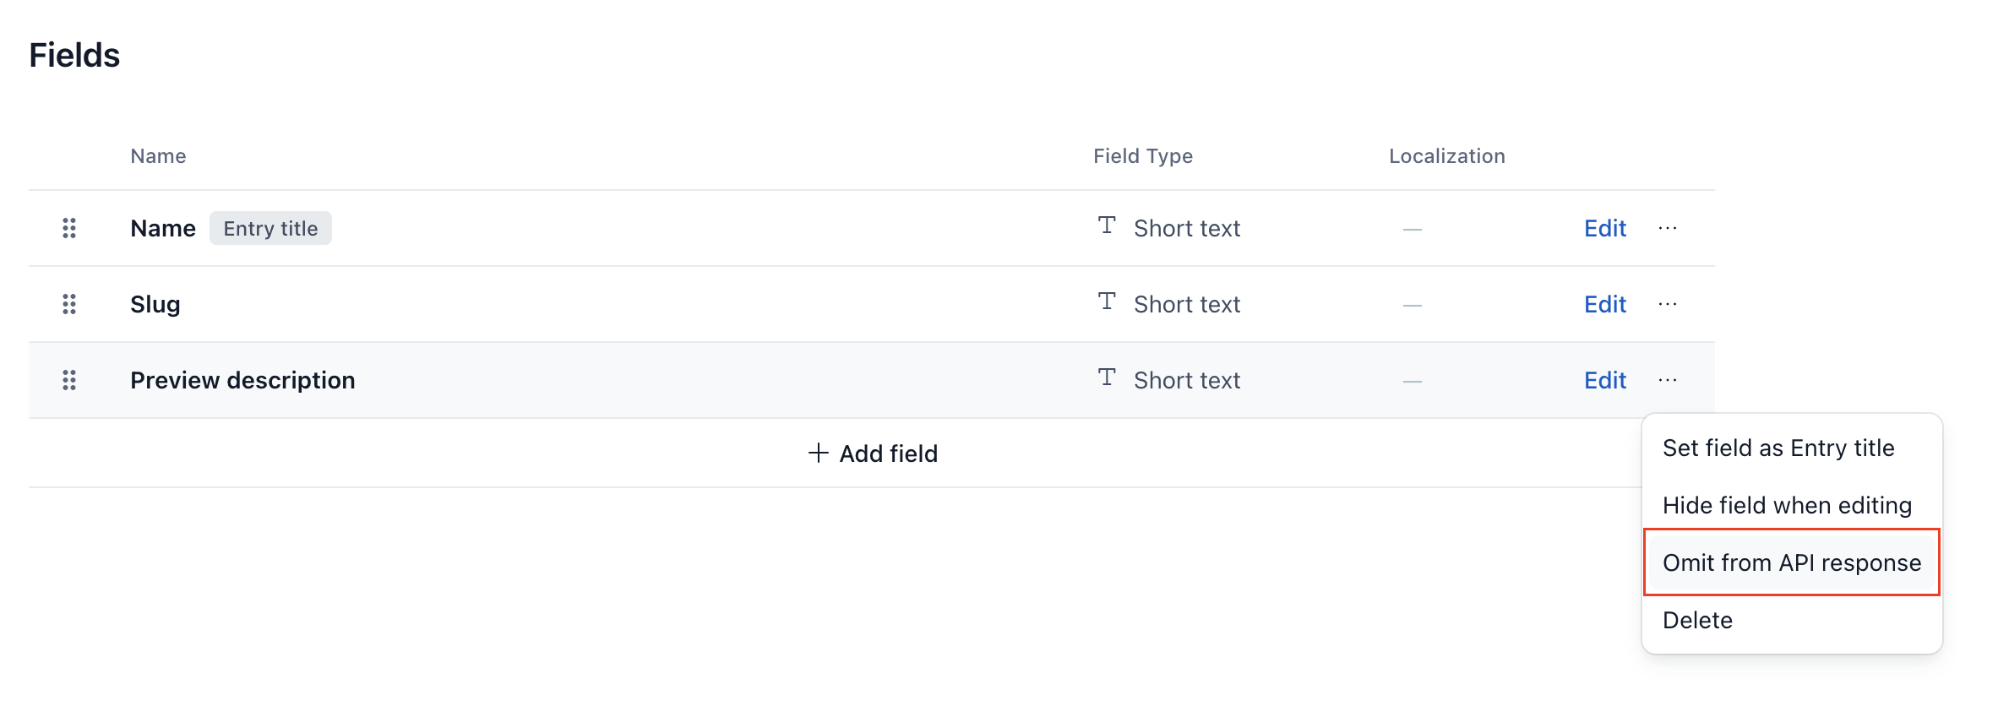Image resolution: width=2009 pixels, height=706 pixels.
Task: Close the Preview description actions menu
Action: tap(1668, 380)
